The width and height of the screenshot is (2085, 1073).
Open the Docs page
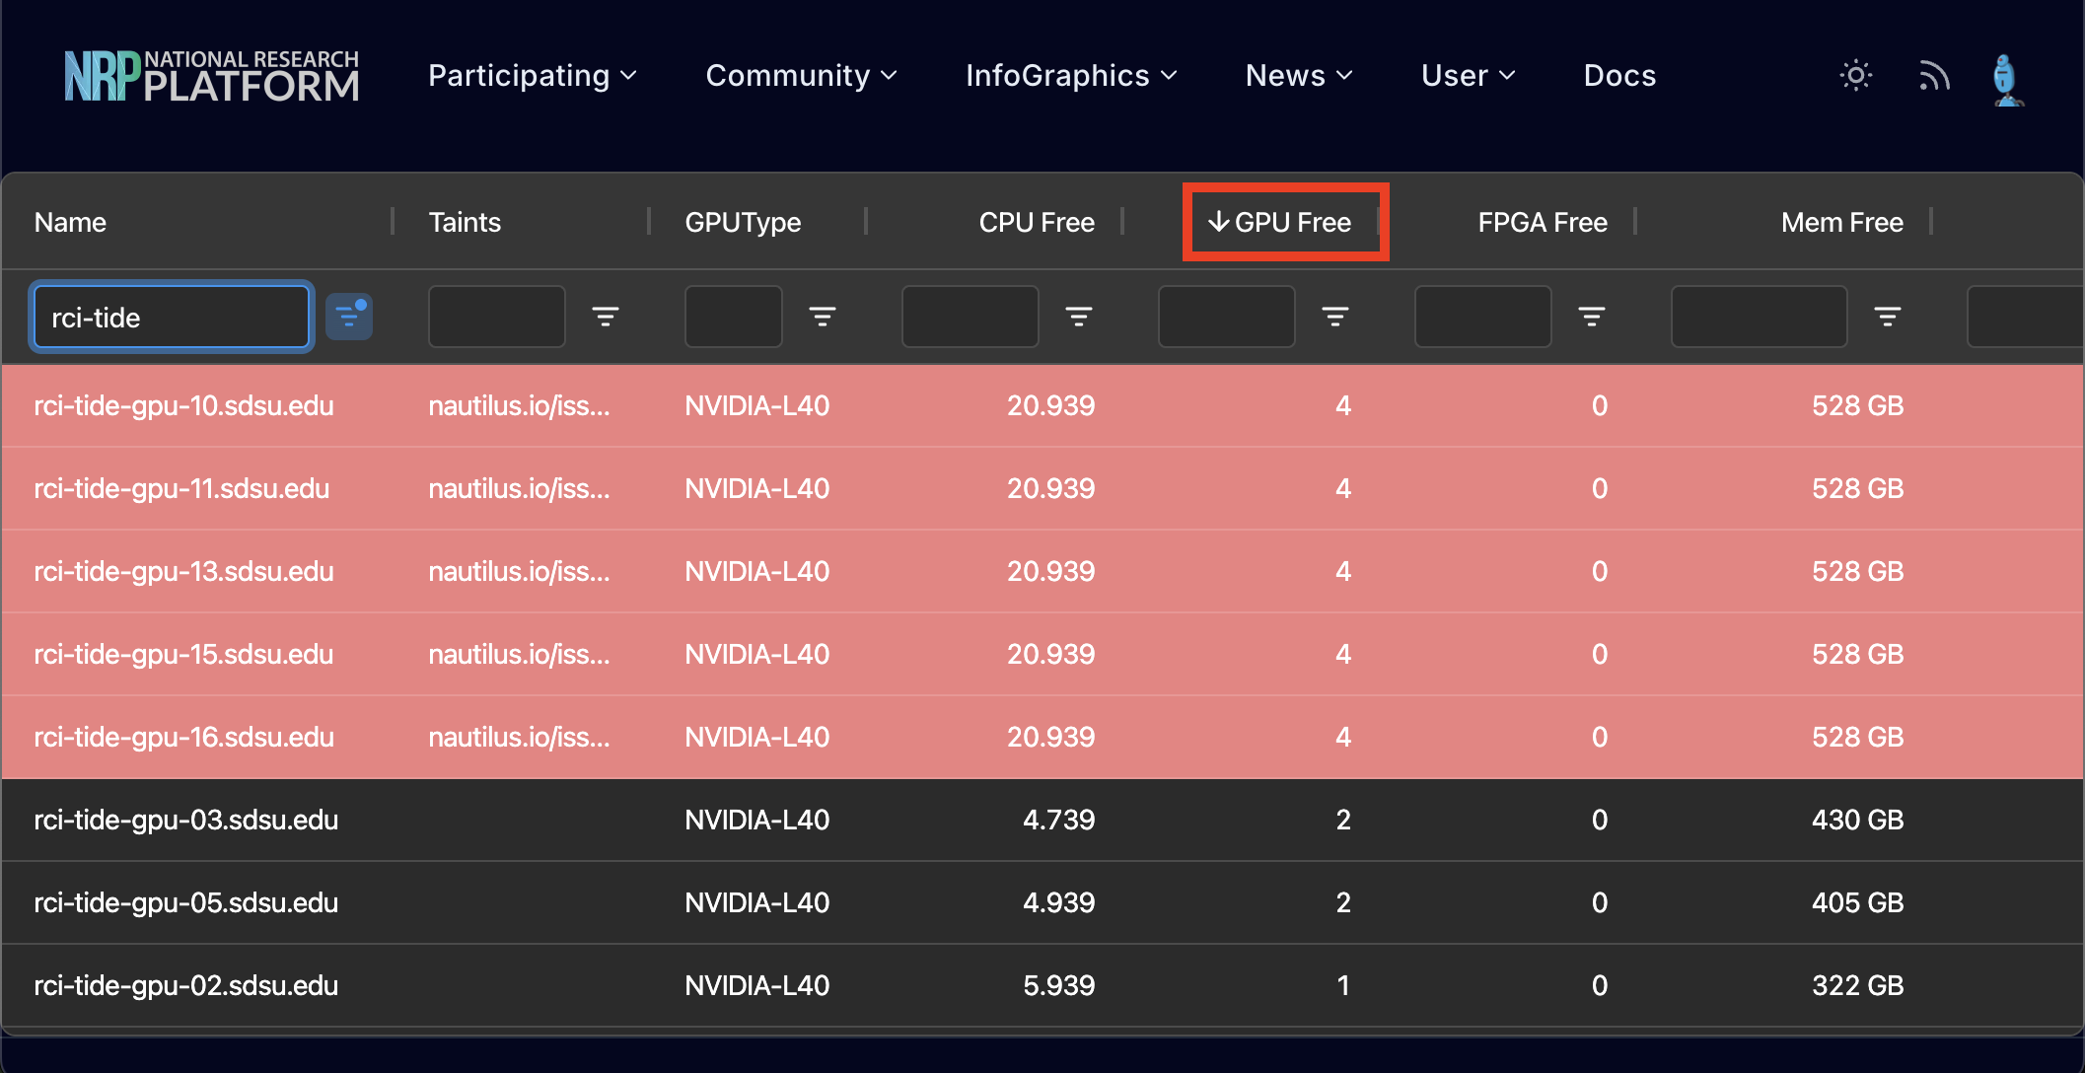point(1618,75)
